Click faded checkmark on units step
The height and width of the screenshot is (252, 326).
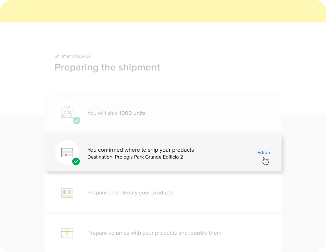[x=77, y=120]
